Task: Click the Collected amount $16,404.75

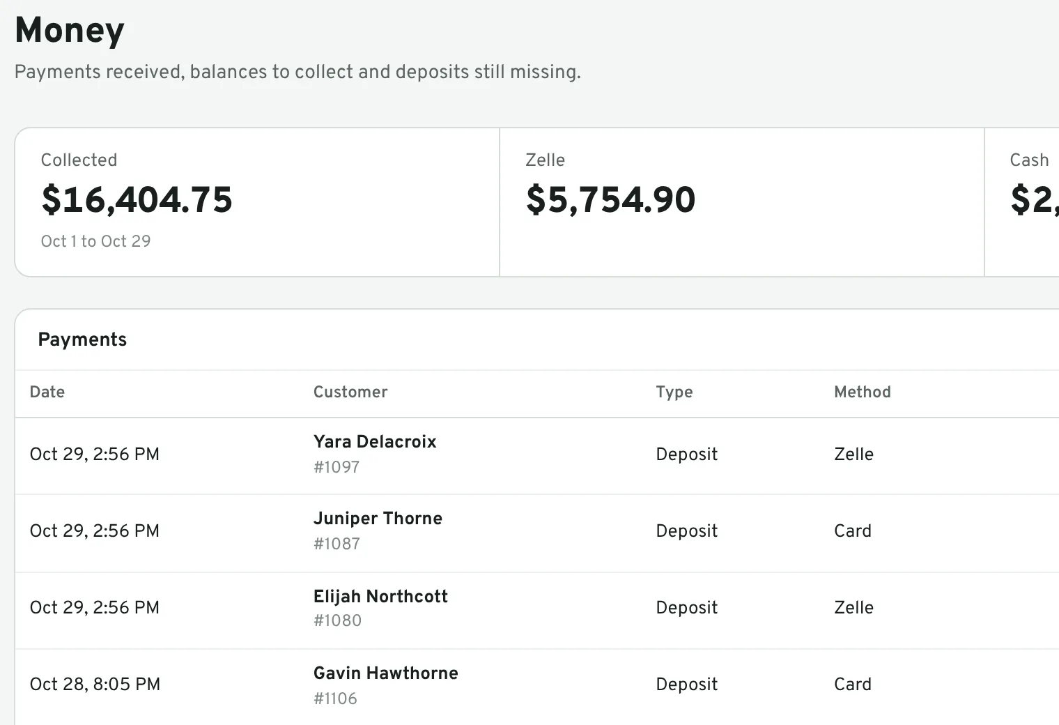Action: [137, 200]
